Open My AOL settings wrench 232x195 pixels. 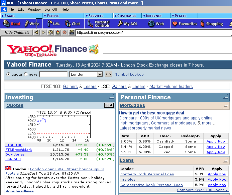128,24
